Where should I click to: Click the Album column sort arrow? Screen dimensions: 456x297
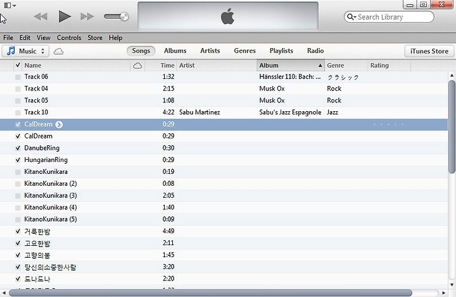point(320,66)
